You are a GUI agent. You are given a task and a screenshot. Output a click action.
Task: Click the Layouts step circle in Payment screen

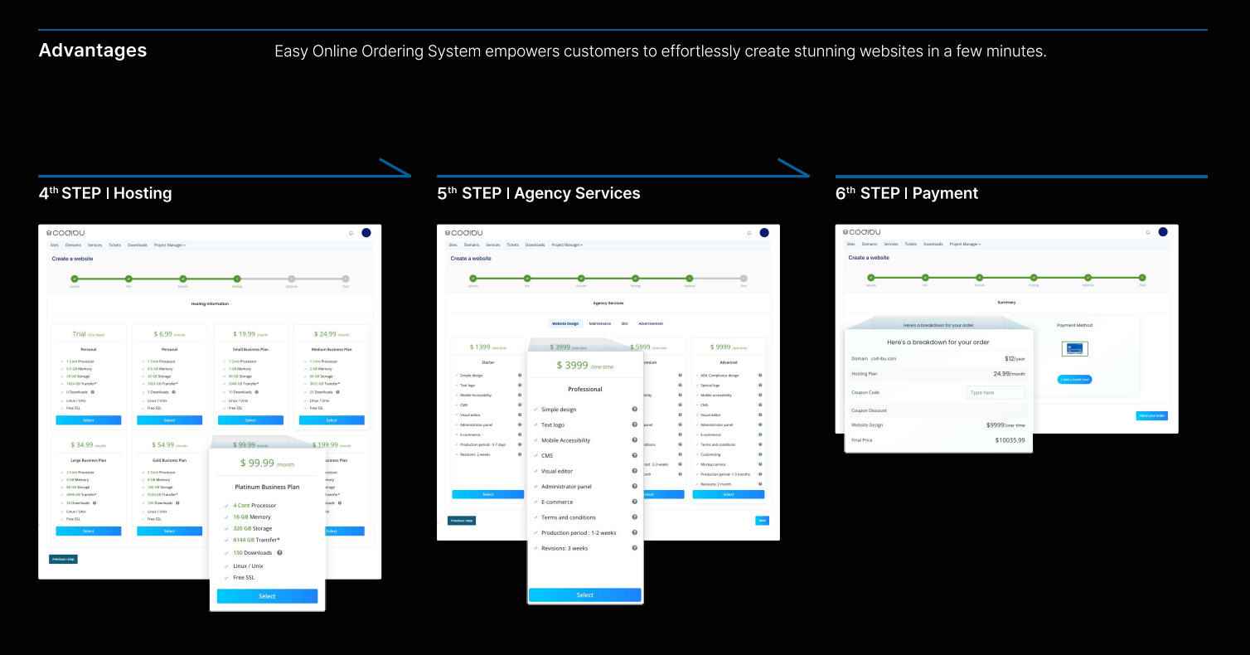pyautogui.click(x=871, y=278)
